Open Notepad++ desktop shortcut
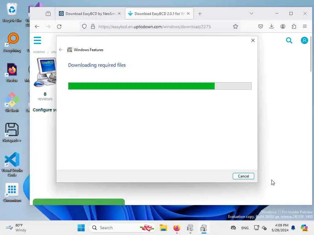This screenshot has height=235, width=314. (12, 132)
